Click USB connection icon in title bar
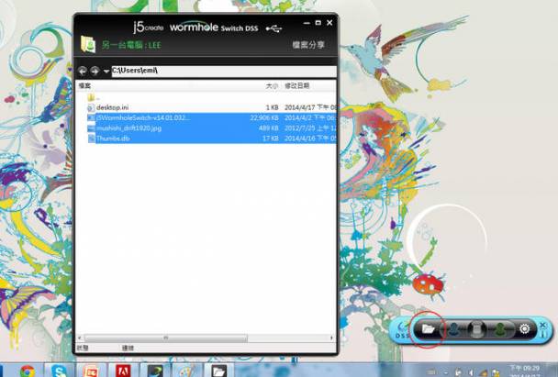558x377 pixels. point(273,28)
